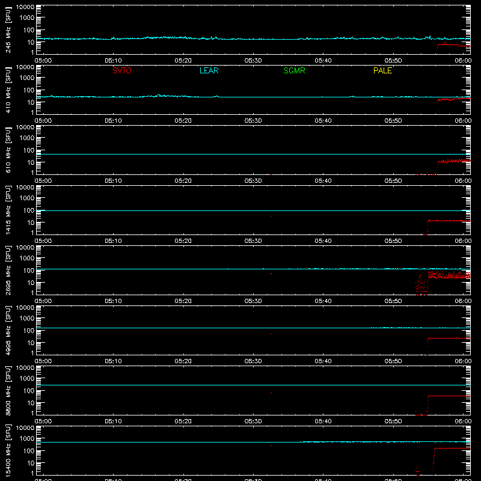This screenshot has width=481, height=481.
Task: Click the yellow PALE station label
Action: pos(382,70)
